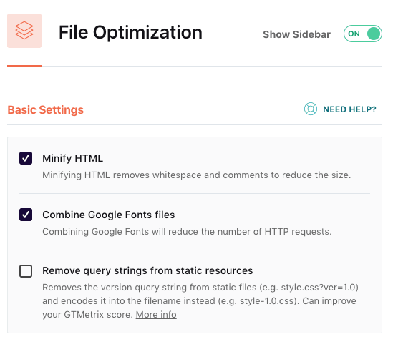
Task: Click the Minify HTML label
Action: tap(73, 158)
